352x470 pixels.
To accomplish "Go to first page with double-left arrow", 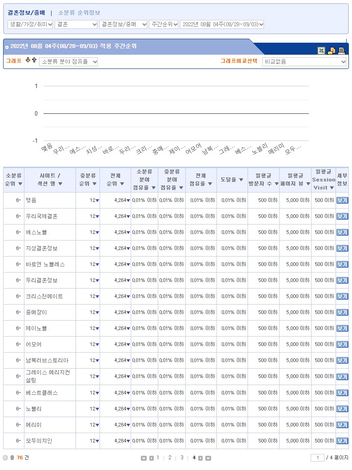I will pos(144,458).
